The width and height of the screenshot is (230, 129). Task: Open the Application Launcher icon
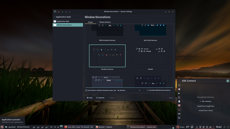[2, 127]
